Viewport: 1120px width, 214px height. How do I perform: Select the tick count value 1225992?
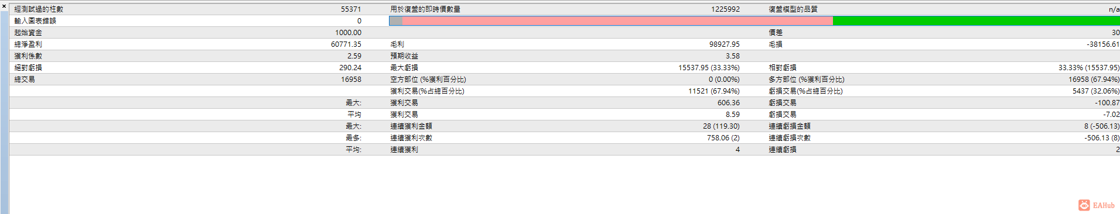click(725, 9)
